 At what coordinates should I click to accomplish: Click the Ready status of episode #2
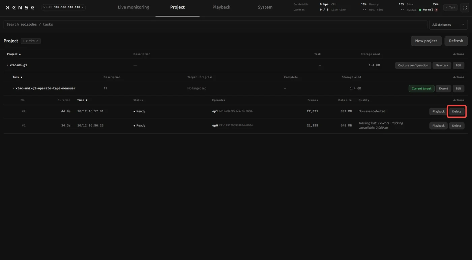(139, 111)
